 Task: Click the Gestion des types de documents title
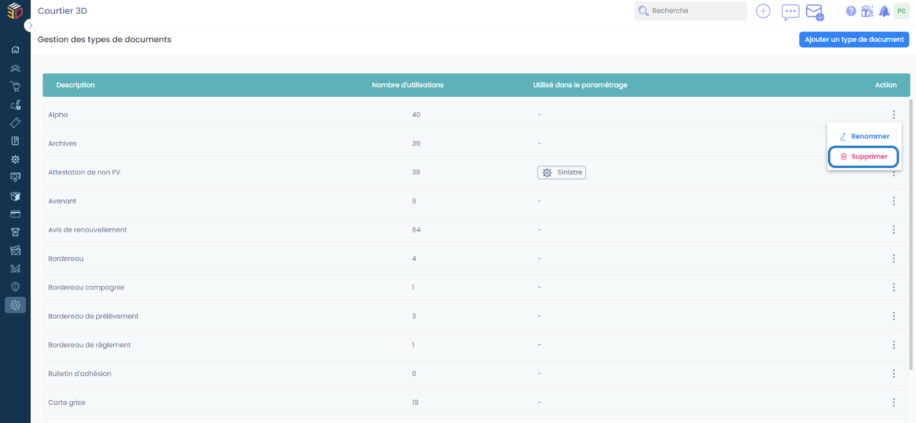point(104,39)
